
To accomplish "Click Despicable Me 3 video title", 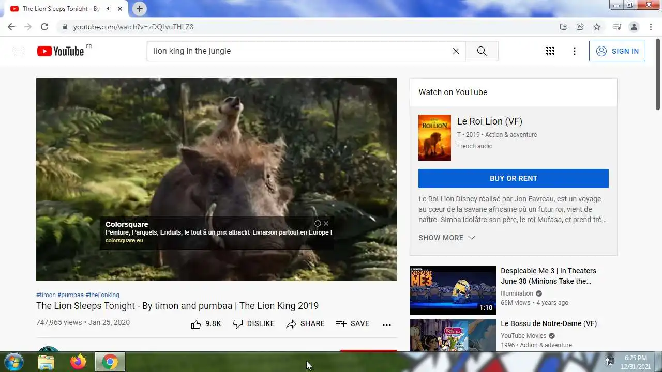I will click(548, 276).
